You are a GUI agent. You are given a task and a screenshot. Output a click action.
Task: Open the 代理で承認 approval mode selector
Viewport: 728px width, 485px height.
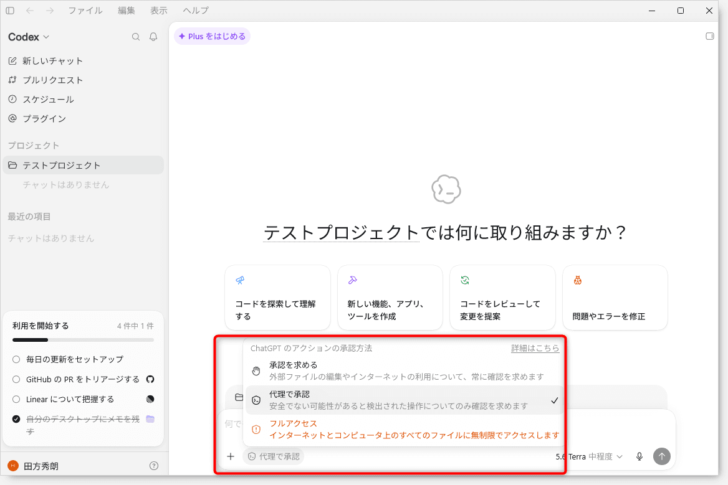pos(274,456)
